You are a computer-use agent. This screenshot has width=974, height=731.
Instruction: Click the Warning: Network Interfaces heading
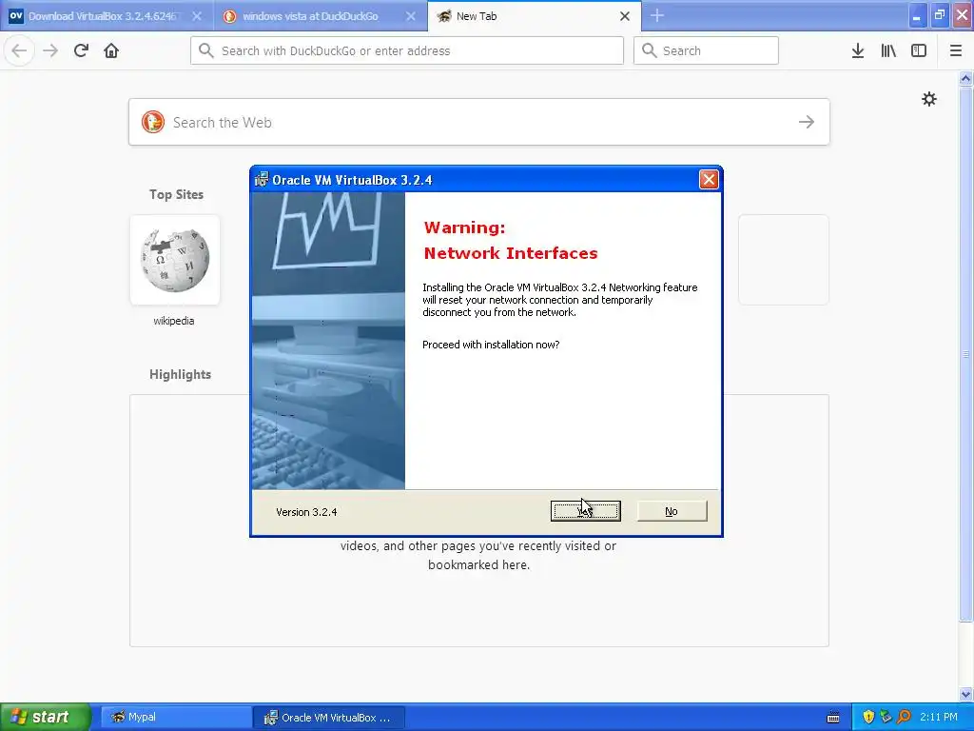click(511, 241)
